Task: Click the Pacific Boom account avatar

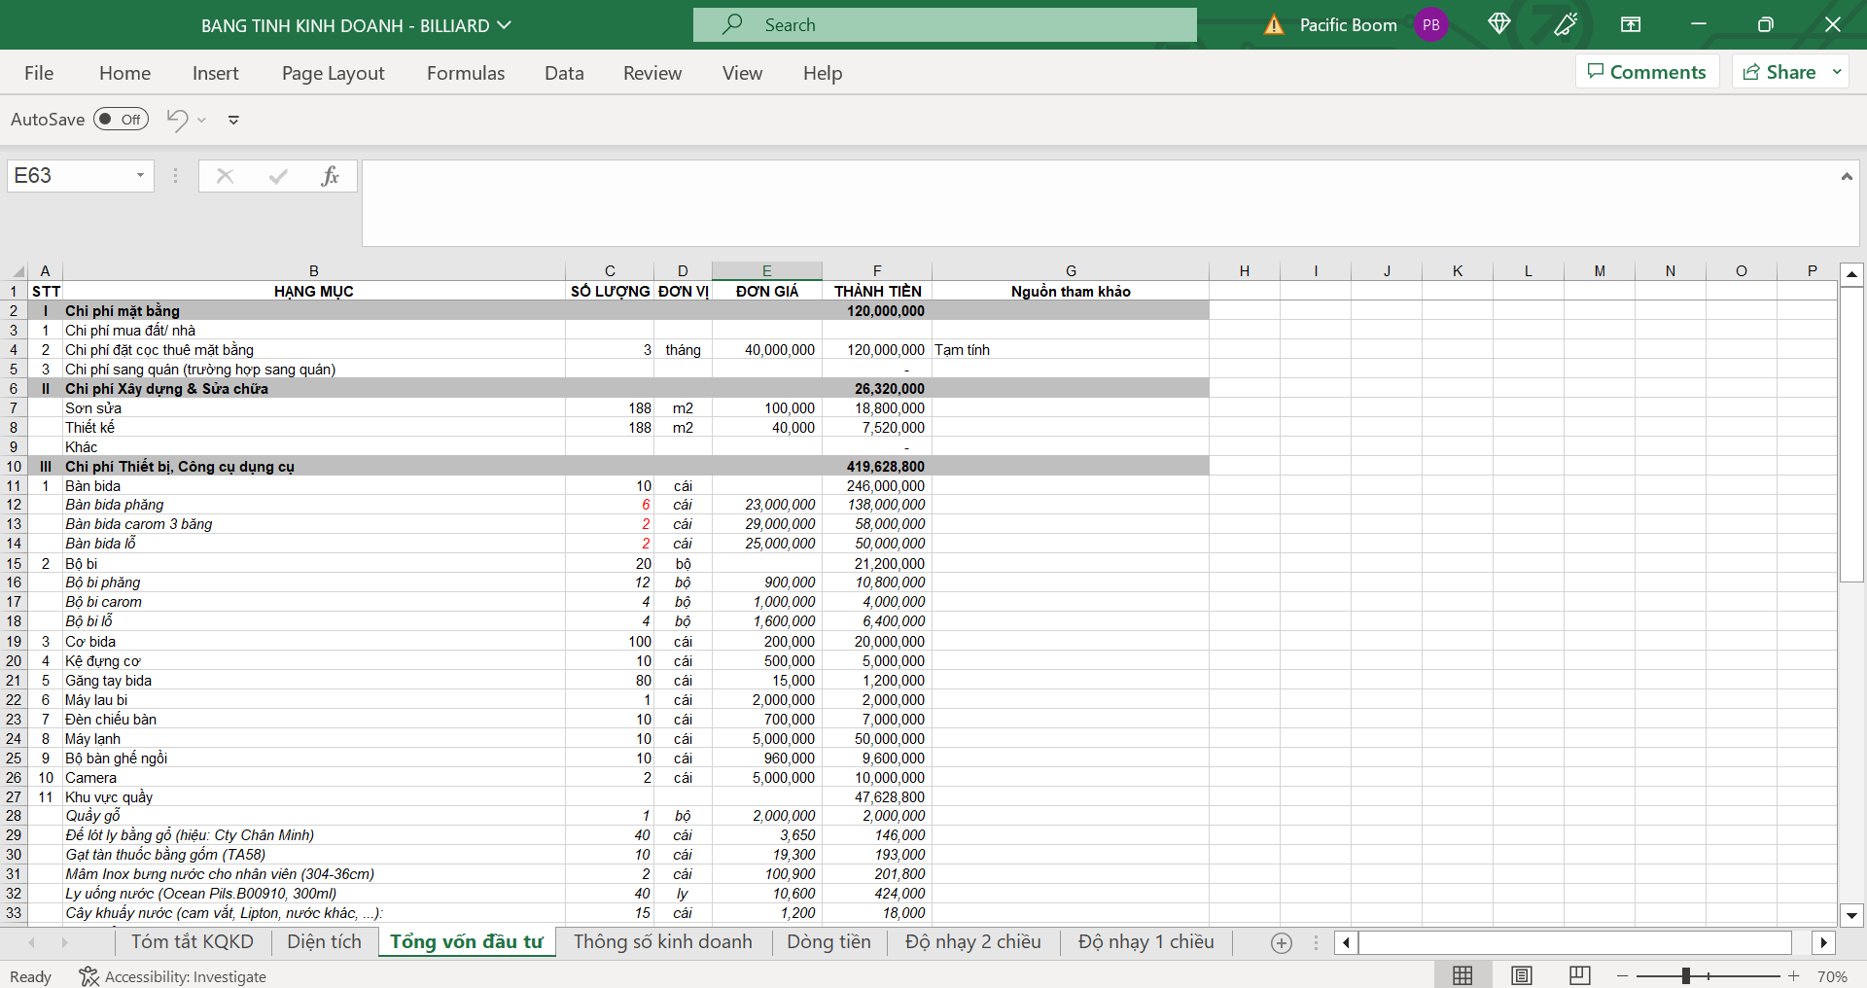Action: [1430, 24]
